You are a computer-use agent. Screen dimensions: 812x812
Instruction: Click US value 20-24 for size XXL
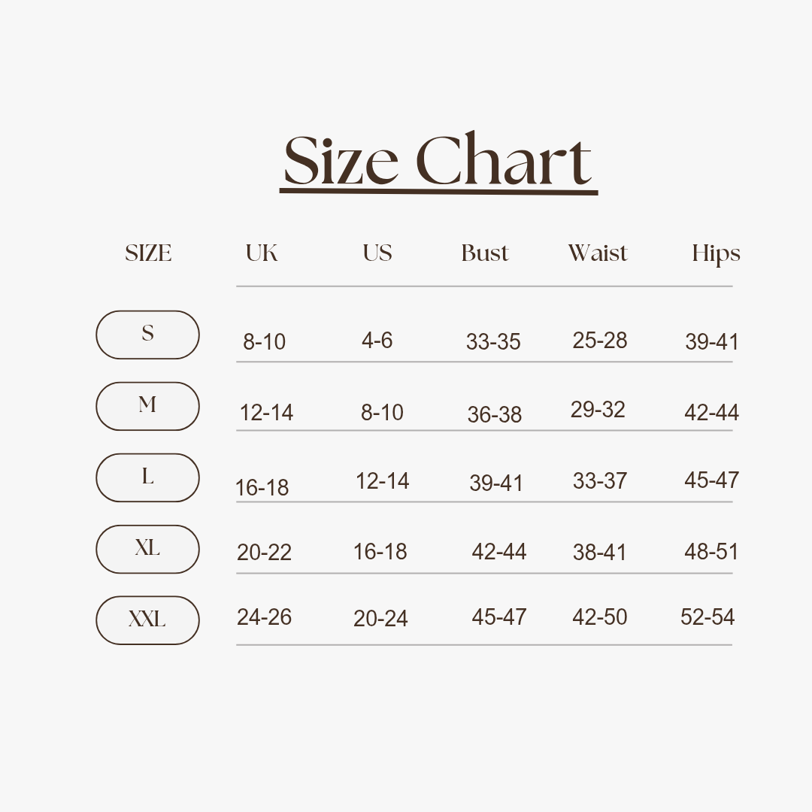click(380, 618)
